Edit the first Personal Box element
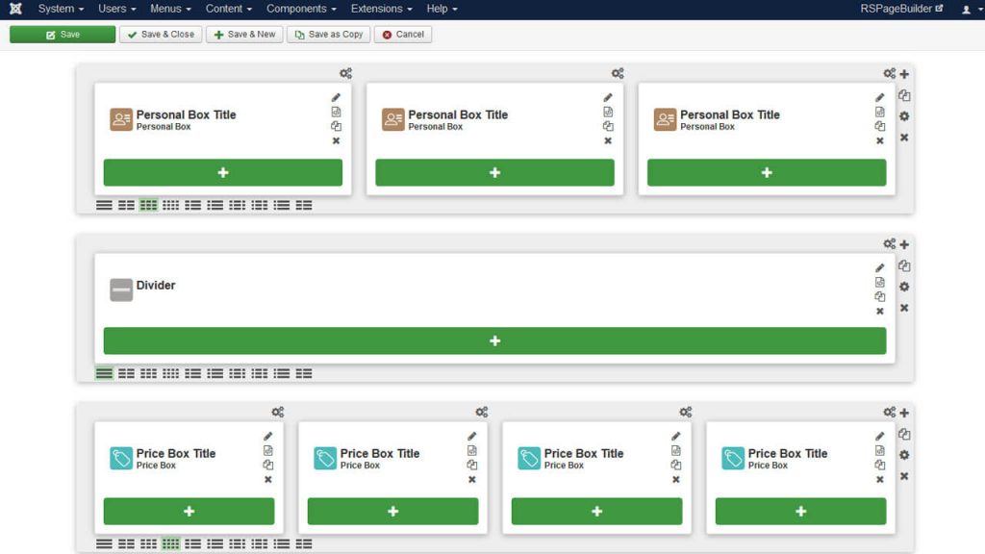 336,97
